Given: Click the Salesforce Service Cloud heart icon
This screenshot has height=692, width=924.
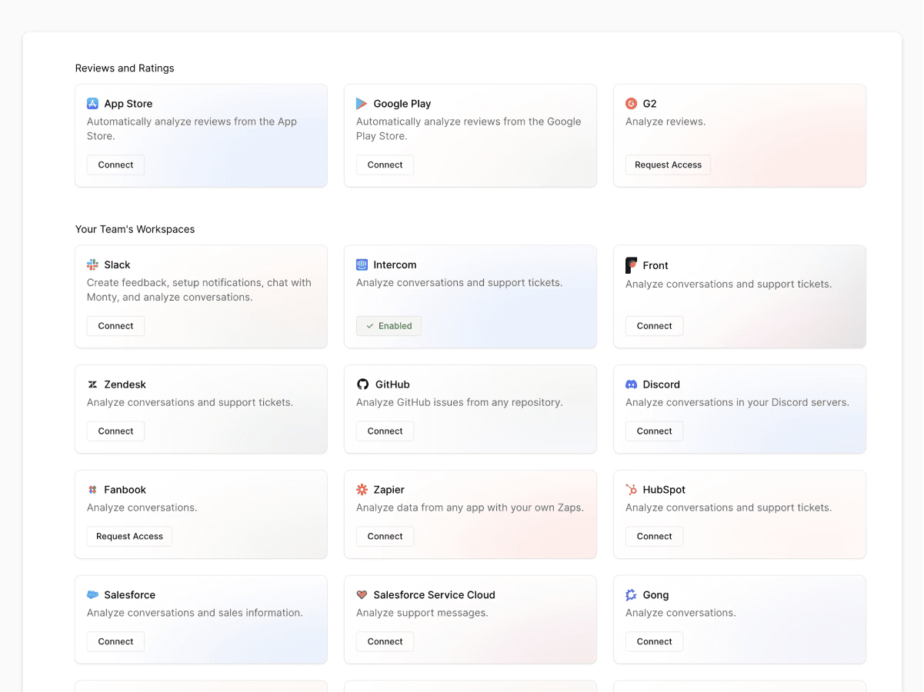Looking at the screenshot, I should [362, 595].
